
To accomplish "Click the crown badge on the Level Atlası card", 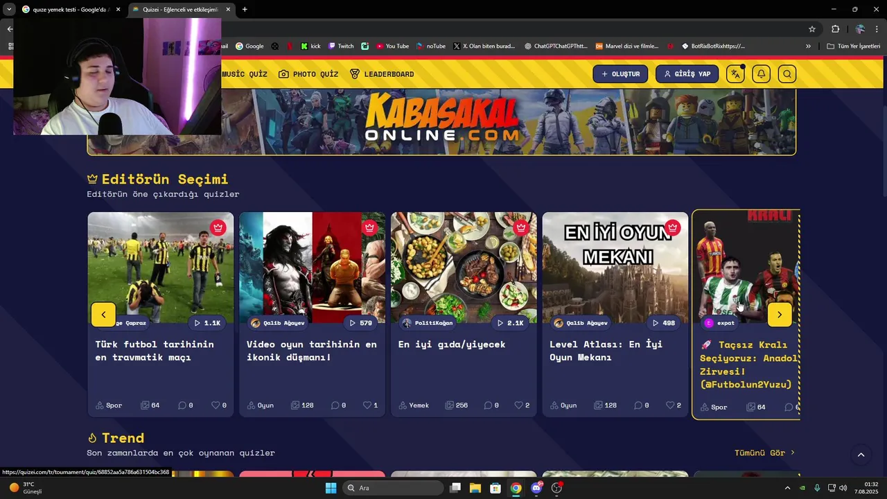I will [x=672, y=227].
